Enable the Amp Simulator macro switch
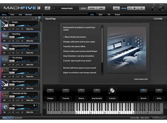Viewport: 167px width, 123px height. 97,90
